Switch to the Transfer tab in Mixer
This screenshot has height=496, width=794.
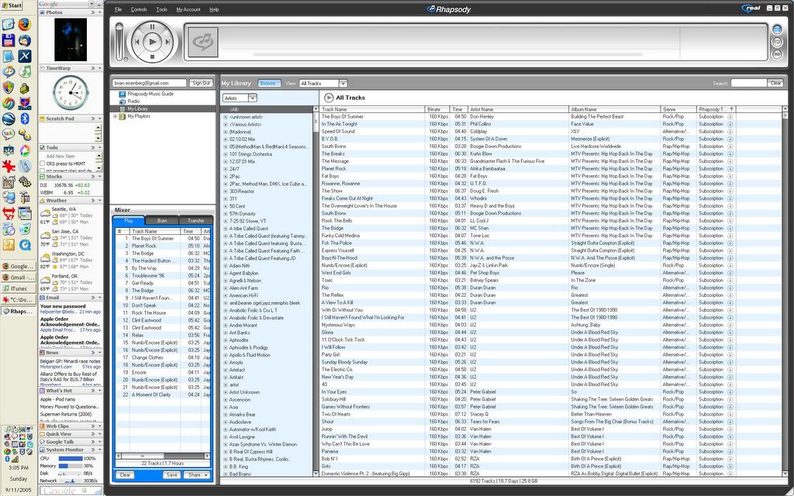click(x=196, y=221)
